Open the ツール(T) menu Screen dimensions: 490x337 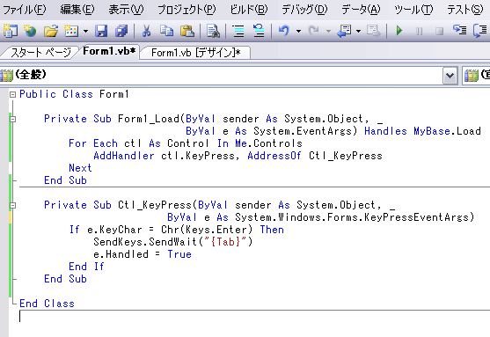(x=413, y=10)
